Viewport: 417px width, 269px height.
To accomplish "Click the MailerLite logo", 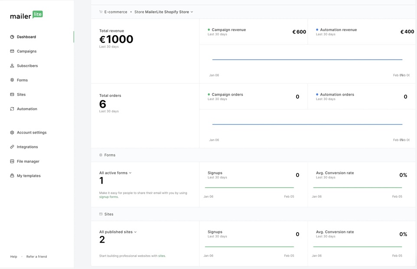I will tap(26, 15).
